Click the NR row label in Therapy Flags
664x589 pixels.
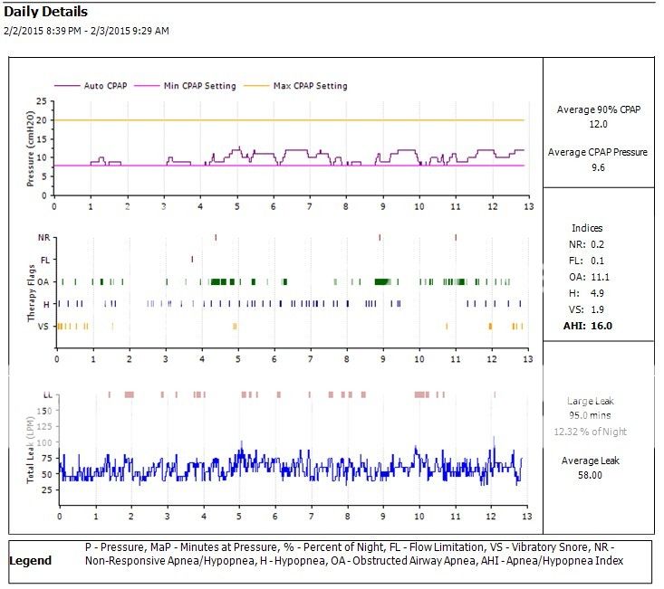tap(43, 238)
